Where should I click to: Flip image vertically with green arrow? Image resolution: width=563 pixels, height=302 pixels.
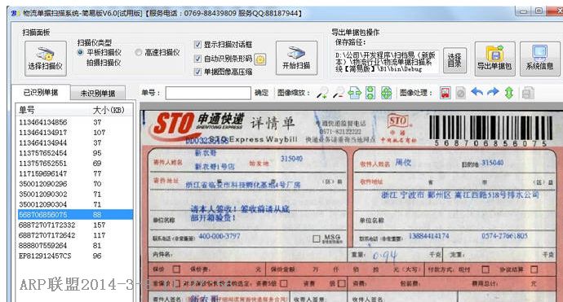click(509, 93)
